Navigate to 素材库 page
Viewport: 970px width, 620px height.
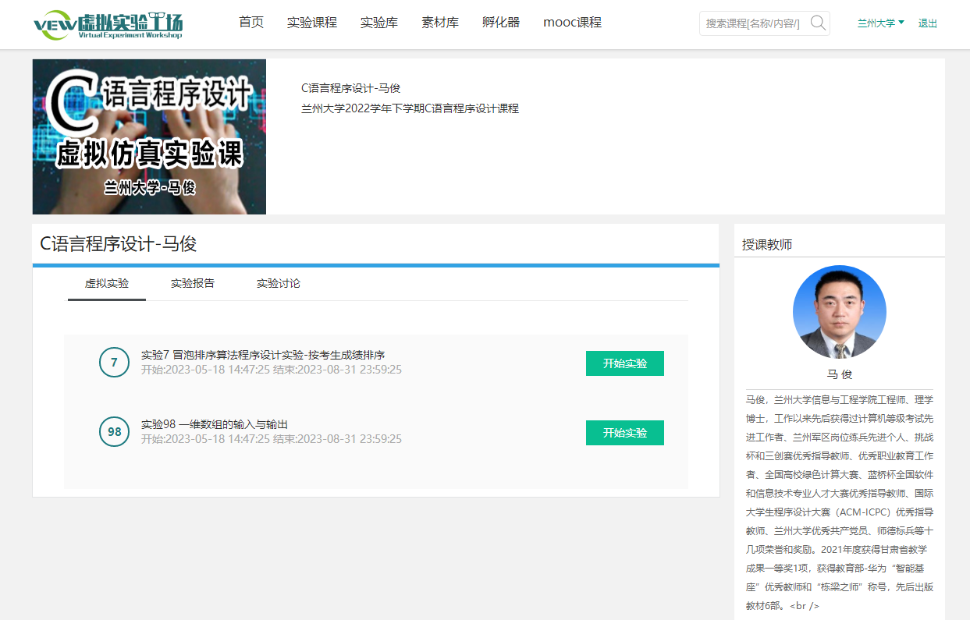coord(440,23)
